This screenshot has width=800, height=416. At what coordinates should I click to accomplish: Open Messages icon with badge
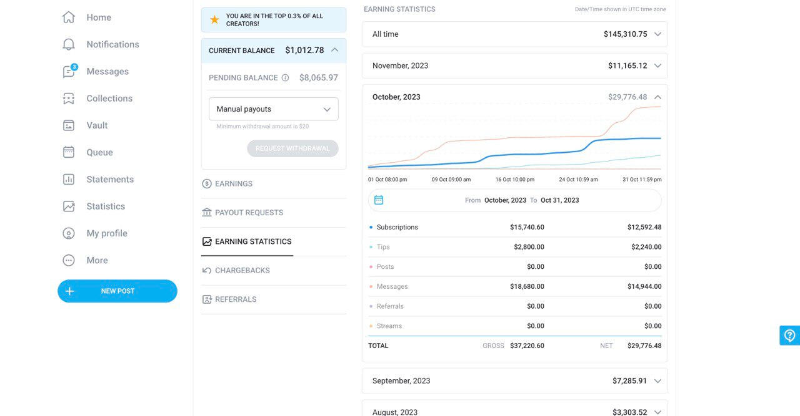(69, 72)
